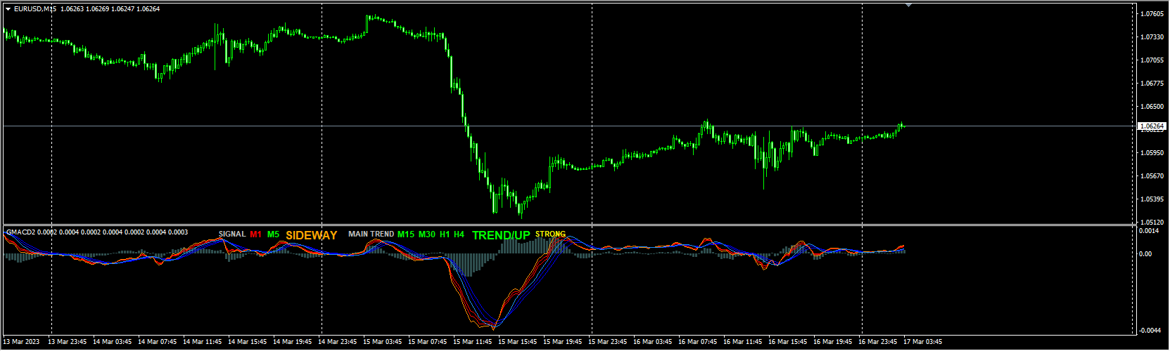Click time axis label 15 Mar 11:45
The image size is (1170, 351).
pyautogui.click(x=473, y=343)
